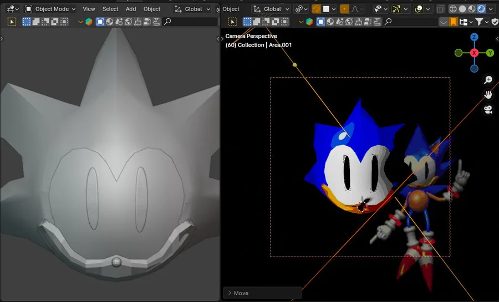Open Global orientation dropdown in right viewport
The width and height of the screenshot is (499, 302).
pos(271,9)
